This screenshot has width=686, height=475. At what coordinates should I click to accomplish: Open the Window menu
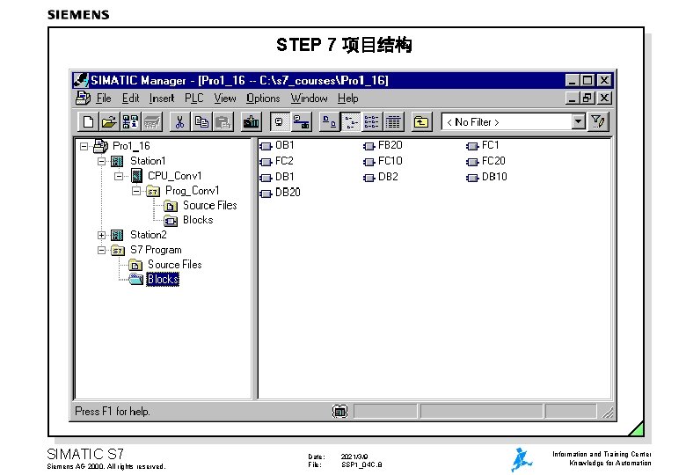click(309, 99)
